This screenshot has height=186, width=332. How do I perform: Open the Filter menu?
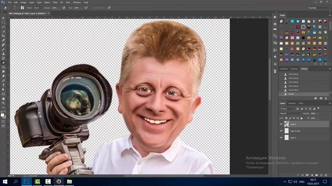55,2
